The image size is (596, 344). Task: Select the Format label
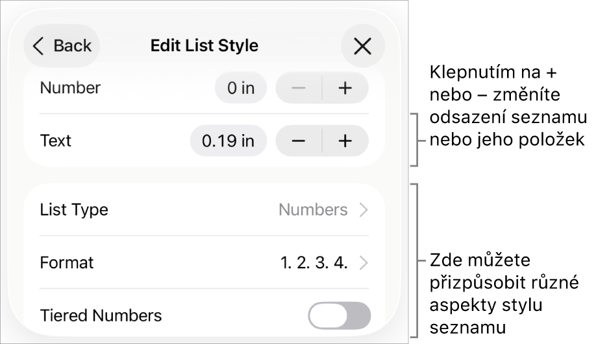tap(67, 263)
